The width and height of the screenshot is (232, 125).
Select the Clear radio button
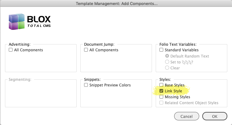(x=167, y=67)
